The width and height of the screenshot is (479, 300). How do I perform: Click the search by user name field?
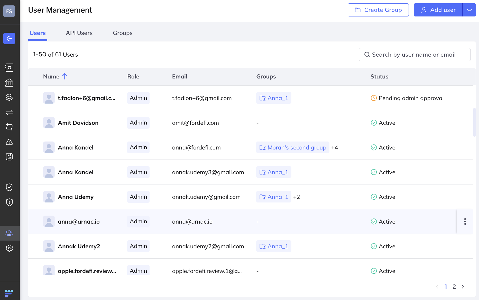[415, 55]
